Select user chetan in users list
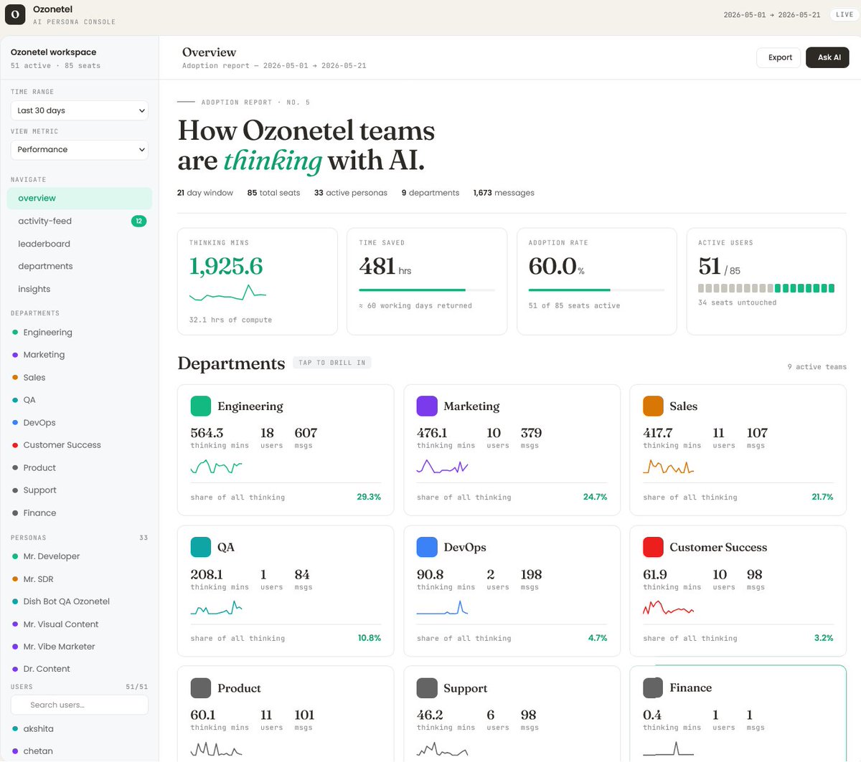Viewport: 861px width, 762px height. coord(80,751)
